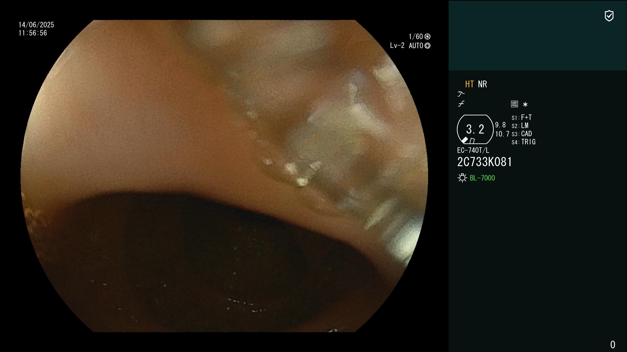Screen dimensions: 627x352
Task: Click the AUTO exposure mode text
Action: point(416,46)
